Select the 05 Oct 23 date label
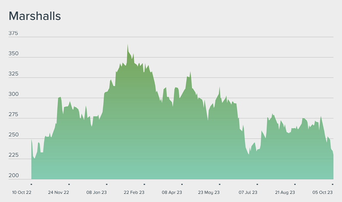The width and height of the screenshot is (342, 202). tap(323, 192)
